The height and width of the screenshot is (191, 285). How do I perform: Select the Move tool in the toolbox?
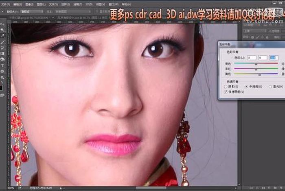pos(2,24)
